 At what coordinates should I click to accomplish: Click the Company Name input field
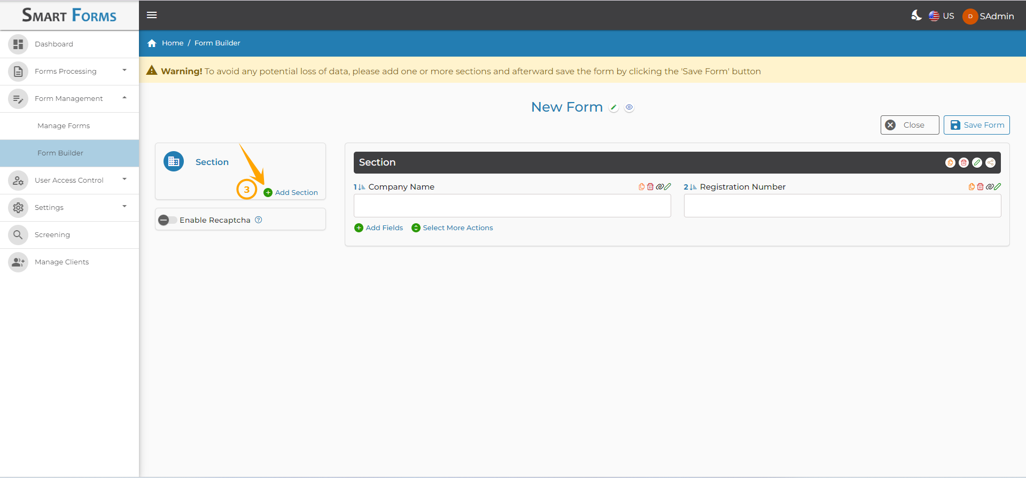512,206
